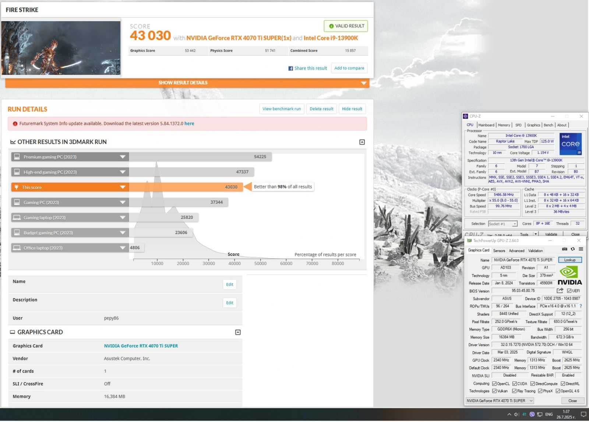Screen dimensions: 589x422
Task: Click the View benchmark run button
Action: pos(282,109)
